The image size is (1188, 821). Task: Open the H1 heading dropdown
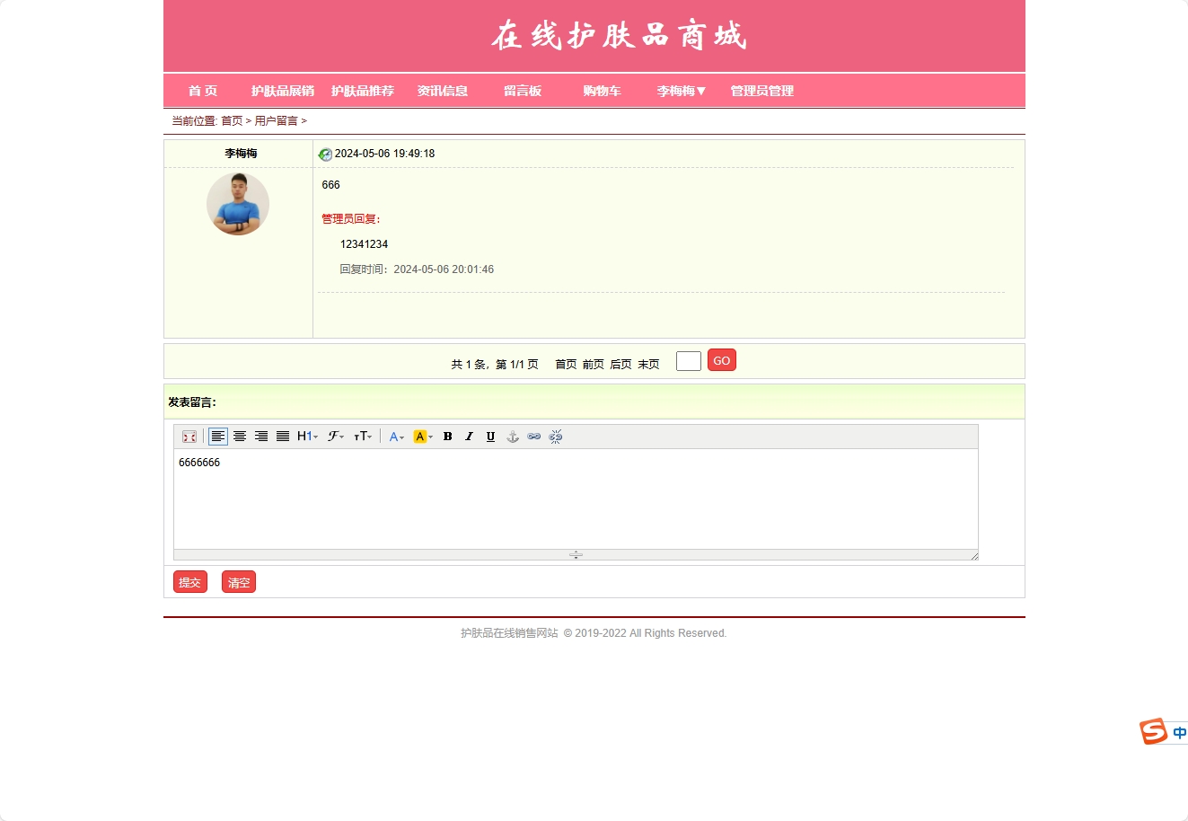coord(306,437)
